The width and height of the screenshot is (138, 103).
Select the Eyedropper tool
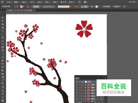click(3, 80)
